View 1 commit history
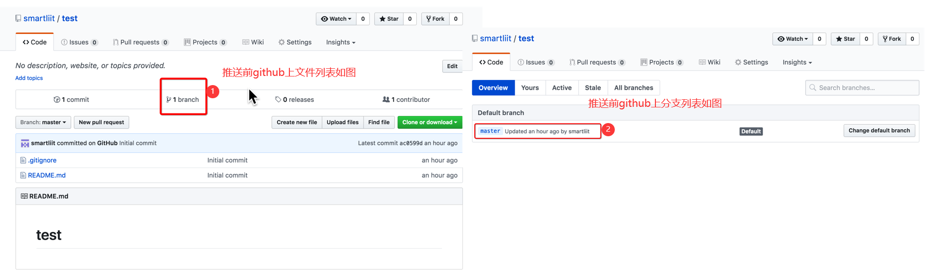 pos(71,100)
